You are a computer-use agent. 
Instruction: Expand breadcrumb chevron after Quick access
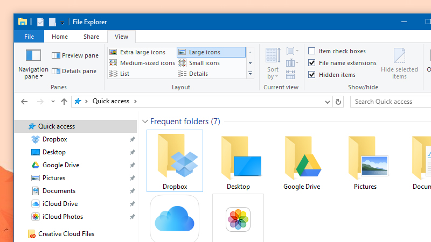point(136,101)
